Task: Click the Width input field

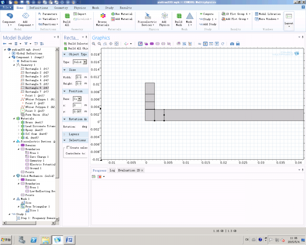Action: 78,77
